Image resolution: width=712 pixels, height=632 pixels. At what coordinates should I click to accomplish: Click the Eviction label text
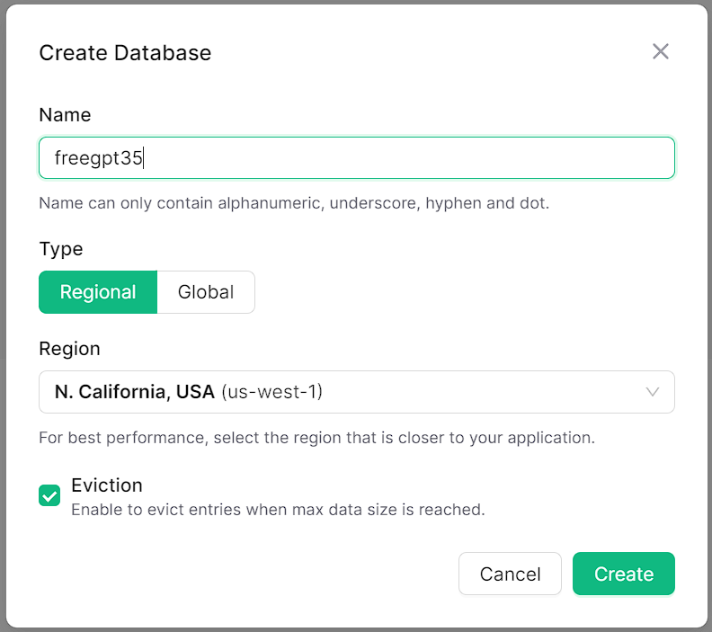coord(107,485)
